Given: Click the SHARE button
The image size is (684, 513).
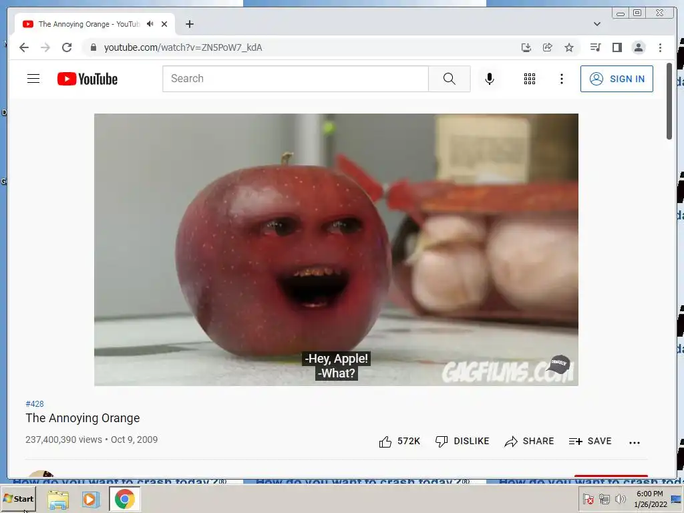Looking at the screenshot, I should tap(529, 442).
